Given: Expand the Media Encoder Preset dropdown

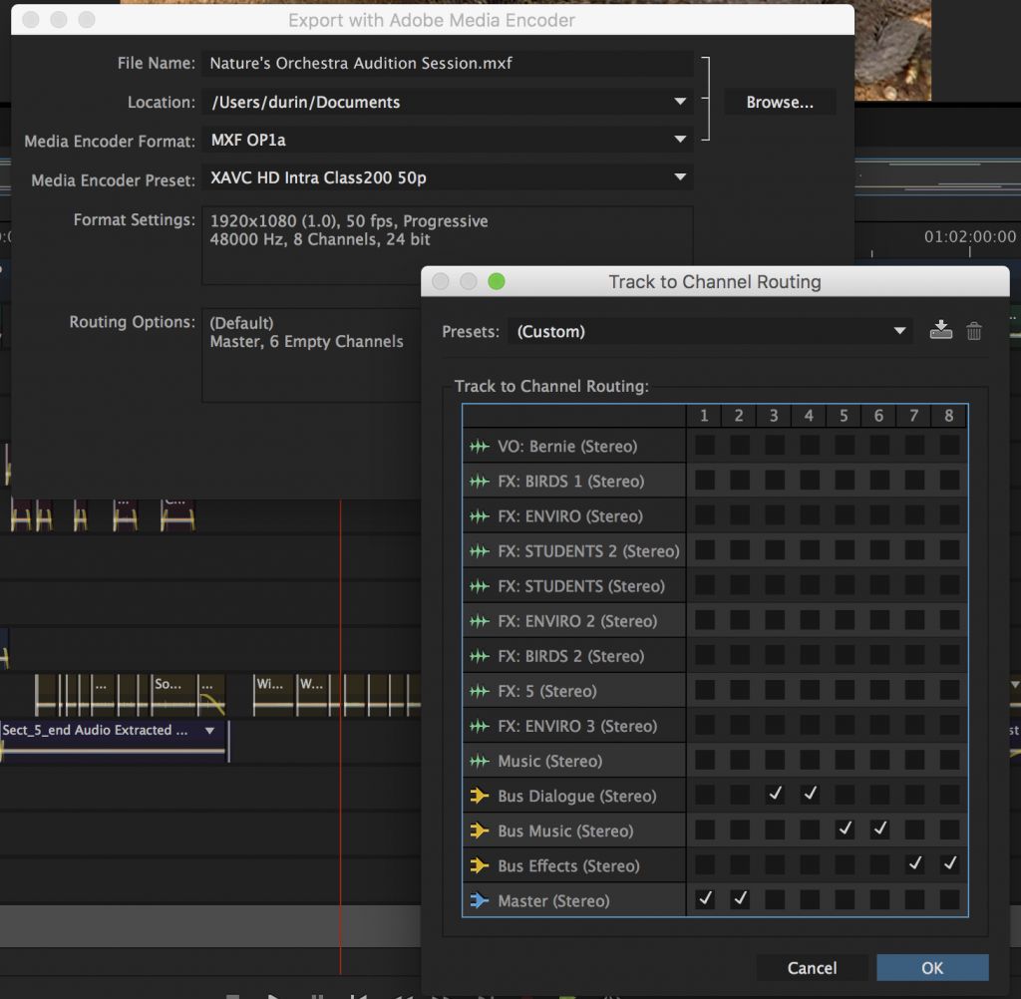Looking at the screenshot, I should (447, 177).
